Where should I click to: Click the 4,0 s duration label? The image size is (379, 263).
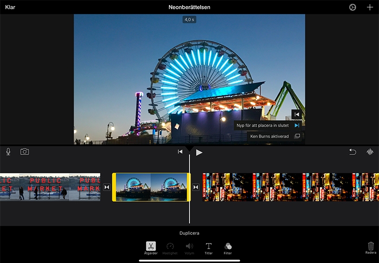[189, 19]
